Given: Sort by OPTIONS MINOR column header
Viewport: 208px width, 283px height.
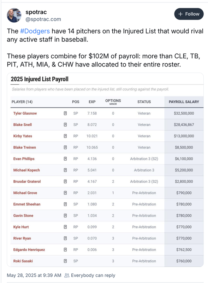Looking at the screenshot, I should click(113, 102).
